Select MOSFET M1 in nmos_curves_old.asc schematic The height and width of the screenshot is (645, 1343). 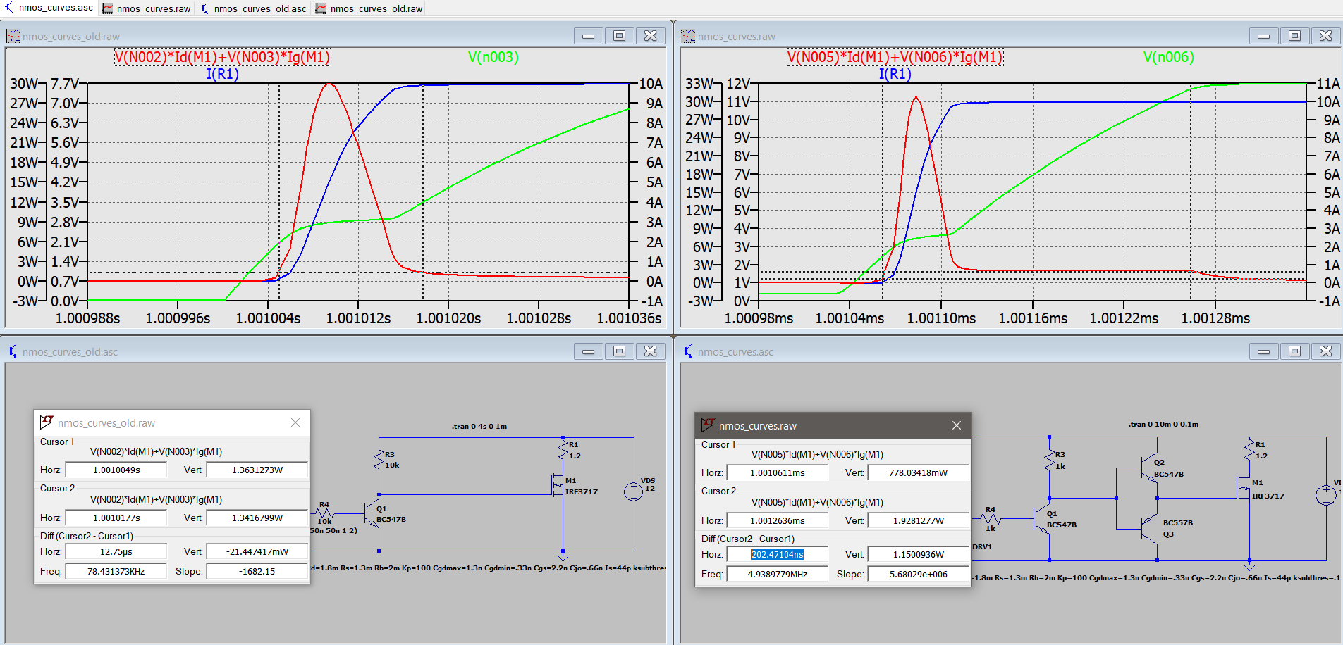tap(558, 484)
